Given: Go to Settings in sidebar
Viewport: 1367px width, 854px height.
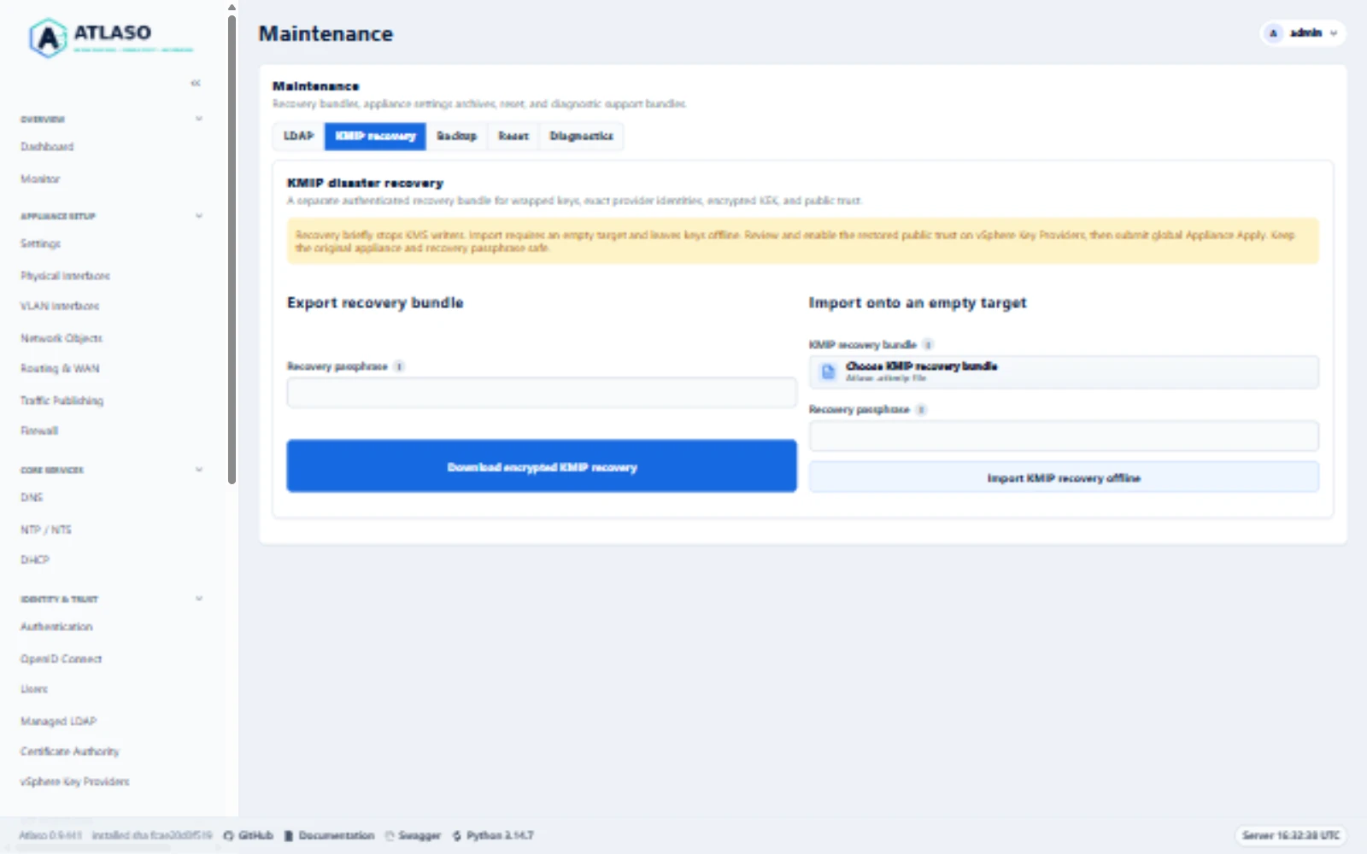Looking at the screenshot, I should (x=40, y=243).
